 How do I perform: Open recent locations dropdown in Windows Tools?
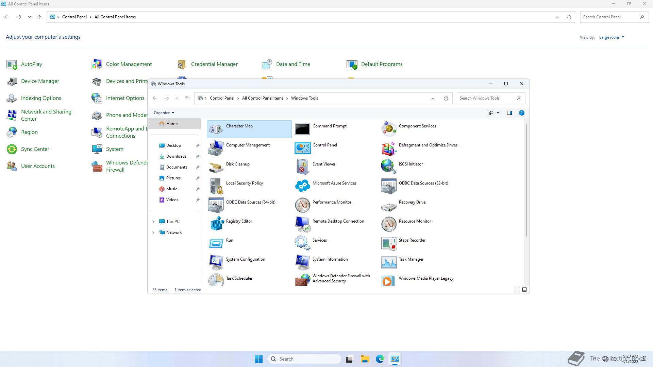(x=177, y=98)
